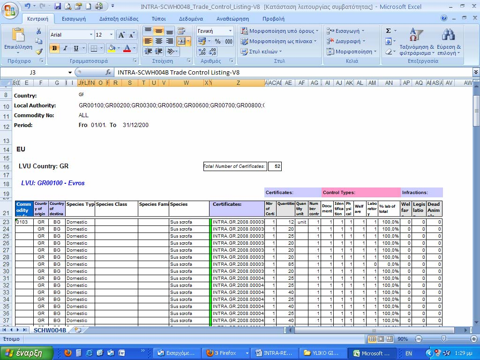Switch to the Διάταξη σελίδας ribbon tab
The height and width of the screenshot is (360, 480).
[x=119, y=19]
